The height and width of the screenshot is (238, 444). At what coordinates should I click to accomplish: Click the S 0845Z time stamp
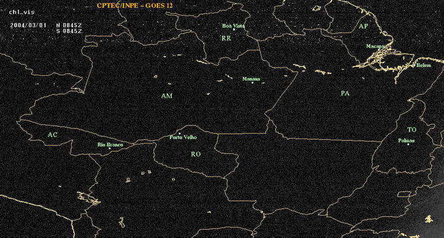click(x=69, y=31)
